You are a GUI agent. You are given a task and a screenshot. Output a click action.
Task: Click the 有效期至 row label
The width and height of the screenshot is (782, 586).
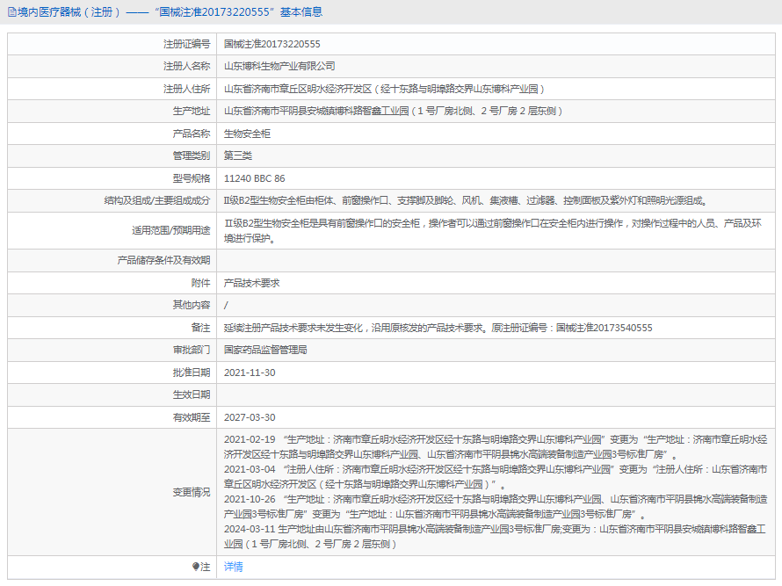pyautogui.click(x=191, y=417)
